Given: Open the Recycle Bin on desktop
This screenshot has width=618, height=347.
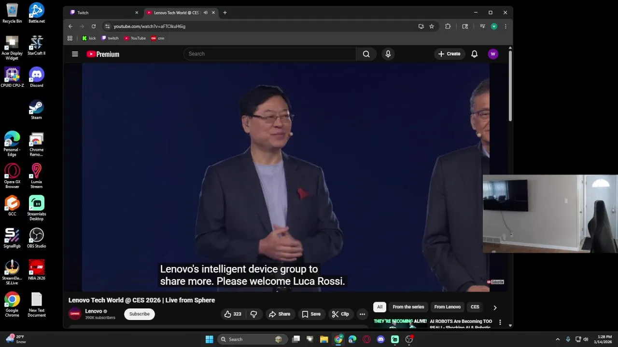Looking at the screenshot, I should [x=12, y=13].
